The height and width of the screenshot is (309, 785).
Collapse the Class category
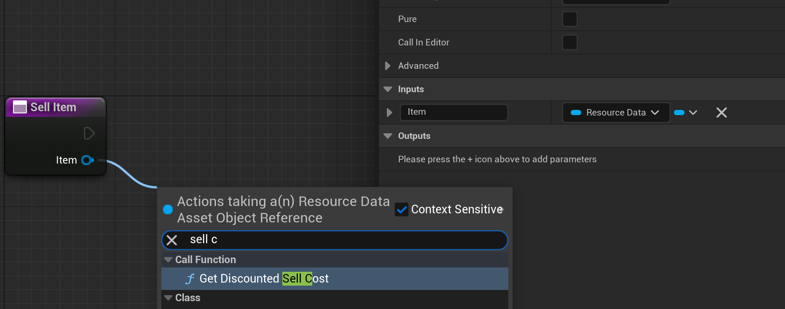(168, 298)
